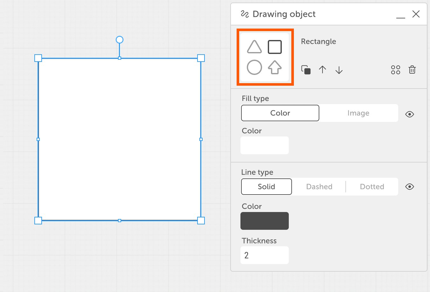Move object up with up arrow

pyautogui.click(x=322, y=70)
